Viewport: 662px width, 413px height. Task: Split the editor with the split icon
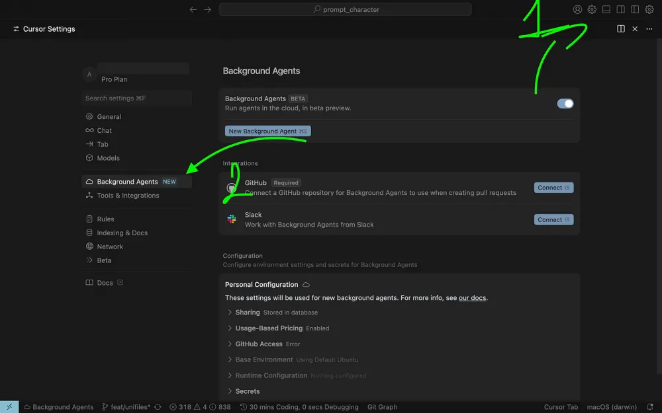tap(621, 29)
